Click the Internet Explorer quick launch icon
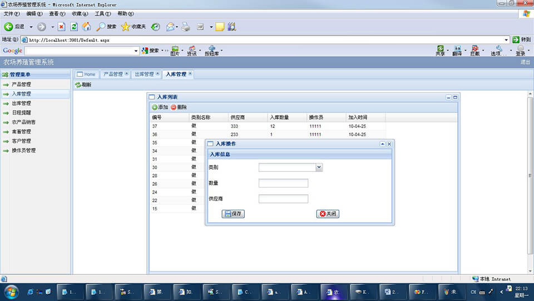This screenshot has height=301, width=534. (x=30, y=292)
